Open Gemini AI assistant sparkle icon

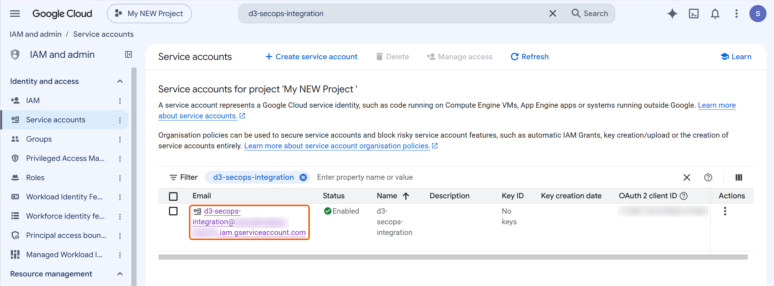(x=672, y=14)
